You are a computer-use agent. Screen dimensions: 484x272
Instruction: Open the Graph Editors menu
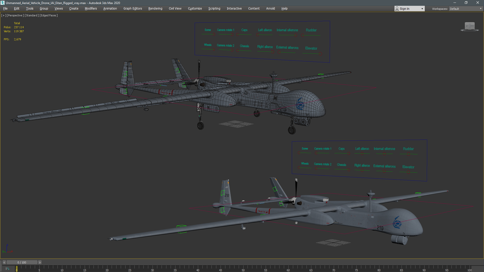pyautogui.click(x=133, y=9)
